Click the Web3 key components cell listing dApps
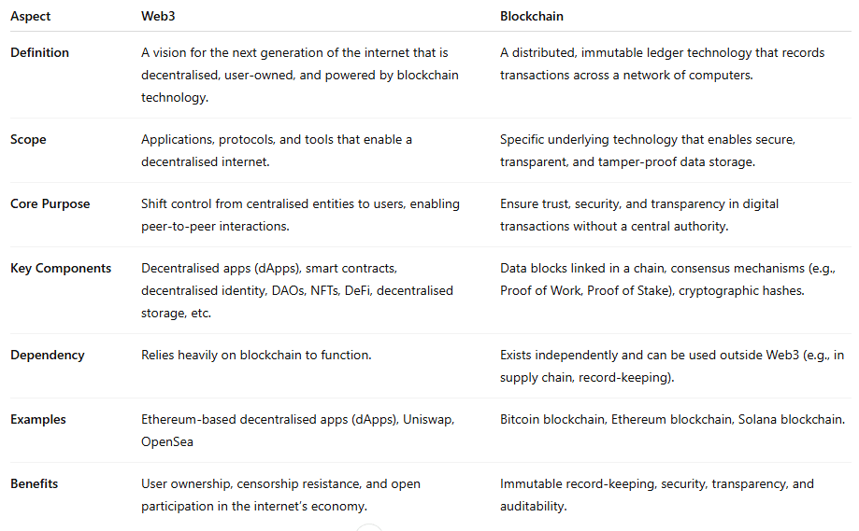The image size is (859, 531). (x=297, y=290)
